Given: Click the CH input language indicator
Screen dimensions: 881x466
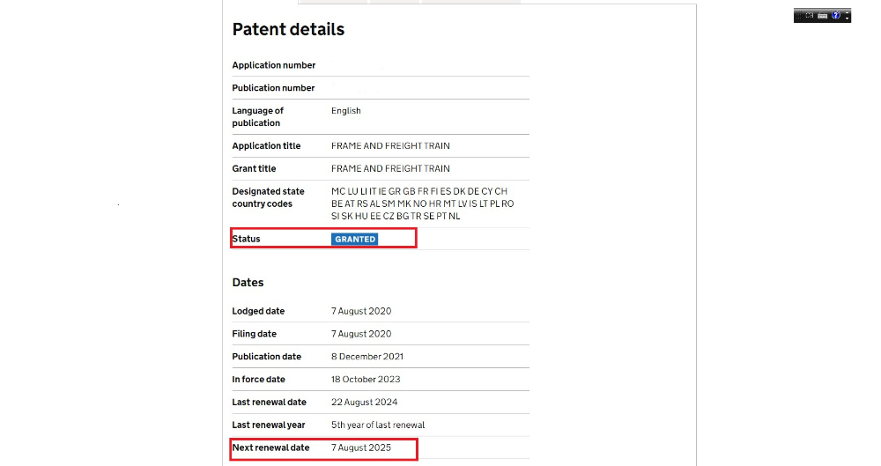Looking at the screenshot, I should coord(810,15).
